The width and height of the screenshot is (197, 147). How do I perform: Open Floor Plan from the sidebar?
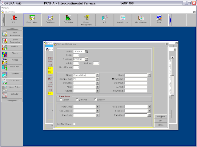point(12,75)
